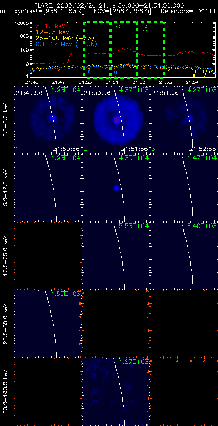This screenshot has height=426, width=218.
Task: Click the blue source in 6.0-12.0 keV panel
Action: tap(117, 188)
